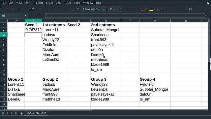Image resolution: width=211 pixels, height=119 pixels.
Task: Select the 'Group 2' heading cell
Action: tap(54, 79)
